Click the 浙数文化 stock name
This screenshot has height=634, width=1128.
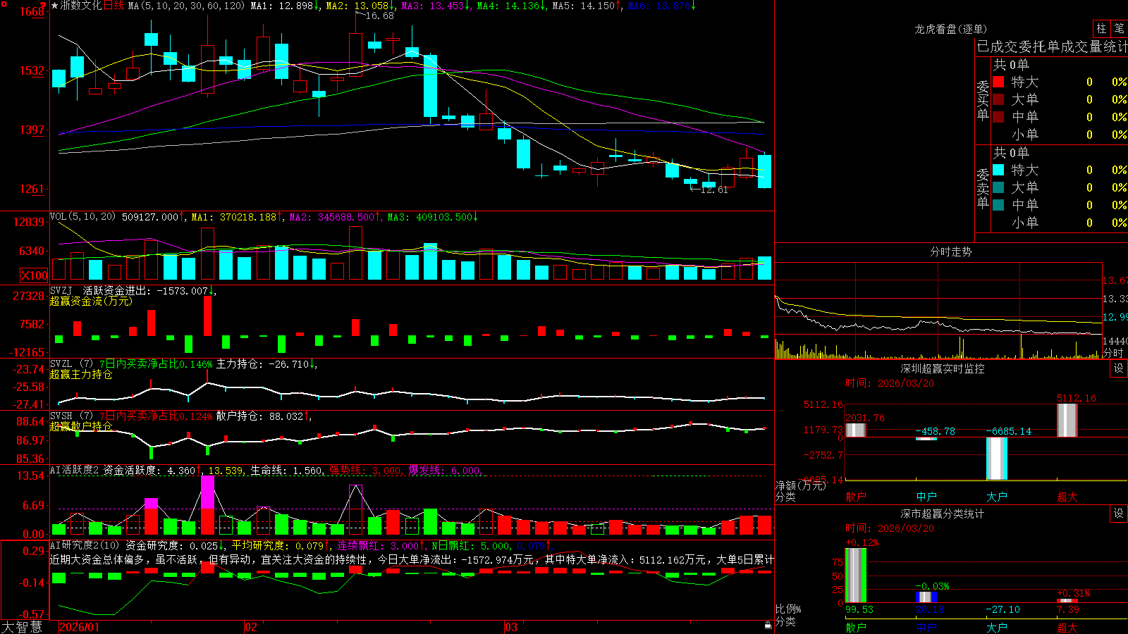tap(81, 6)
